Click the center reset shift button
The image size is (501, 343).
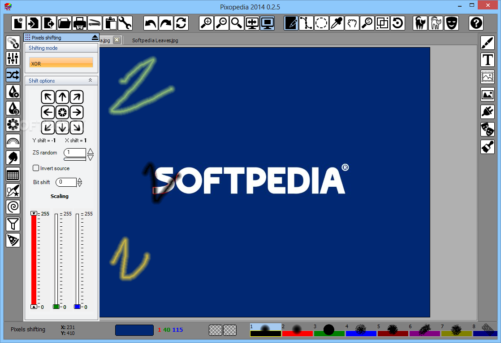pyautogui.click(x=62, y=112)
